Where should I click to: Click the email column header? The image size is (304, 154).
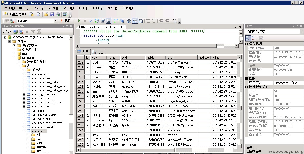click(x=182, y=58)
